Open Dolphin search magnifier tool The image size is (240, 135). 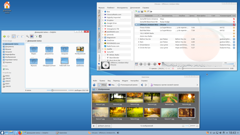27,36
